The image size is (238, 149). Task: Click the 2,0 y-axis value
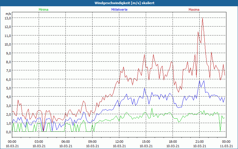(x=8, y=114)
